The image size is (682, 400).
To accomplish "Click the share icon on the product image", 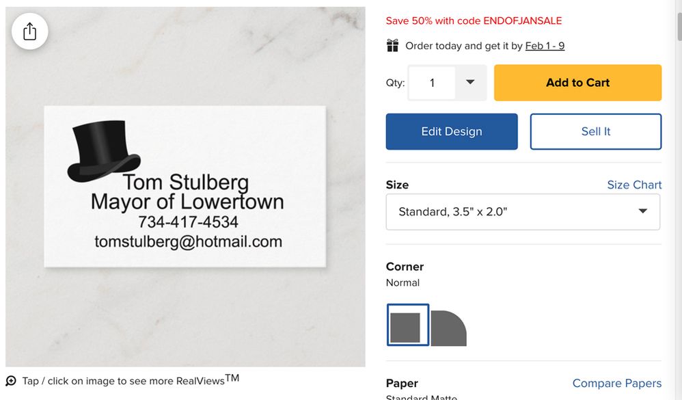I will point(29,31).
